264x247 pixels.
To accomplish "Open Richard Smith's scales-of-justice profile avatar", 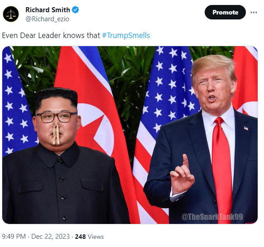I will [x=10, y=14].
